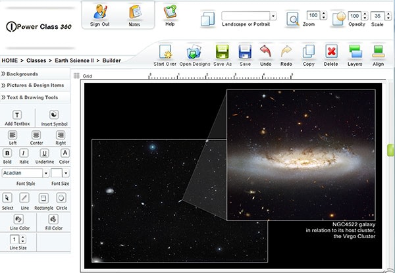
Task: Add Textbox to the design
Action: pos(17,115)
